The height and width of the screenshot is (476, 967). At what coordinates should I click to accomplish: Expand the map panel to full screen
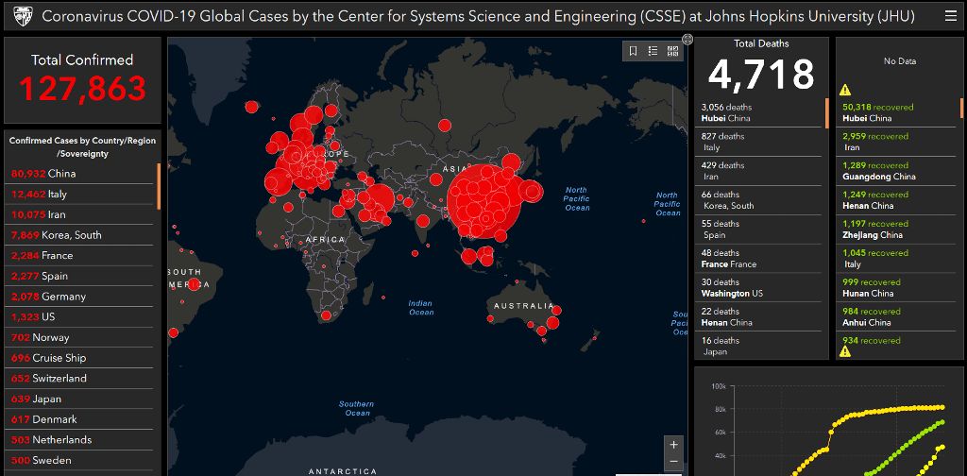(x=687, y=40)
